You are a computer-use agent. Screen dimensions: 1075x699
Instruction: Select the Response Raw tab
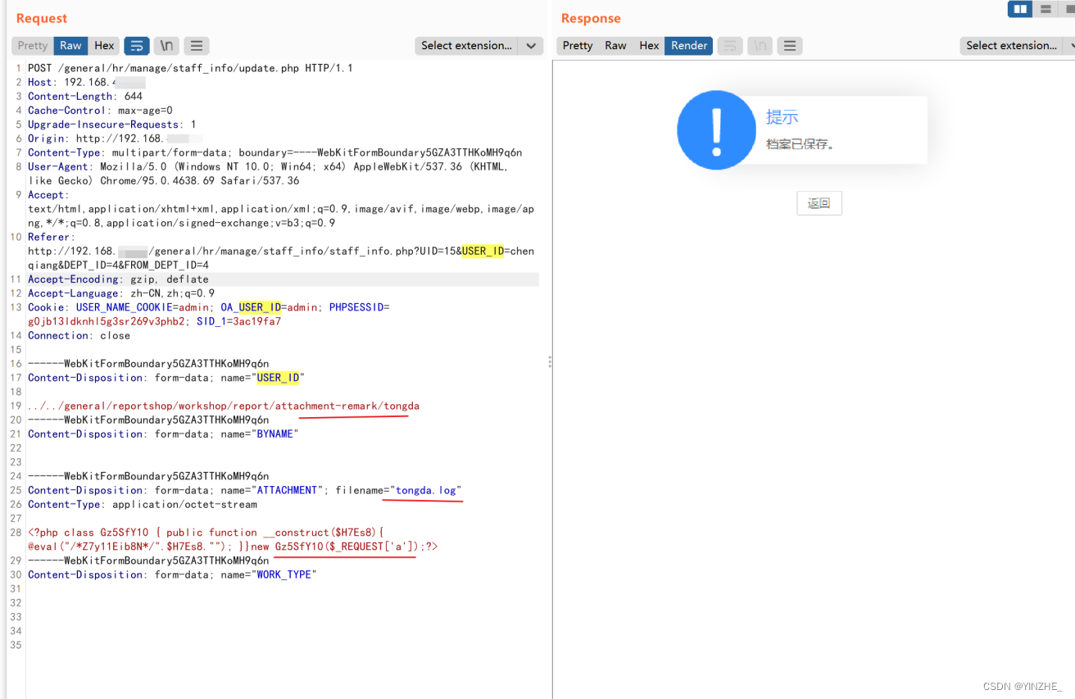[x=615, y=46]
